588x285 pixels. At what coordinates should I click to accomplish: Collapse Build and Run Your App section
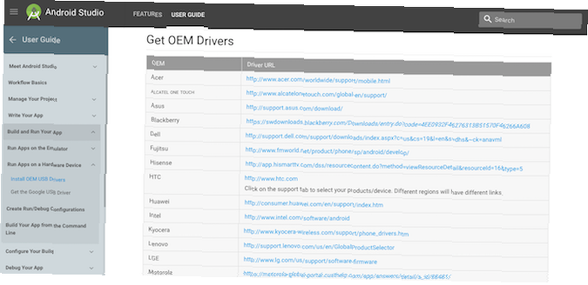click(93, 132)
